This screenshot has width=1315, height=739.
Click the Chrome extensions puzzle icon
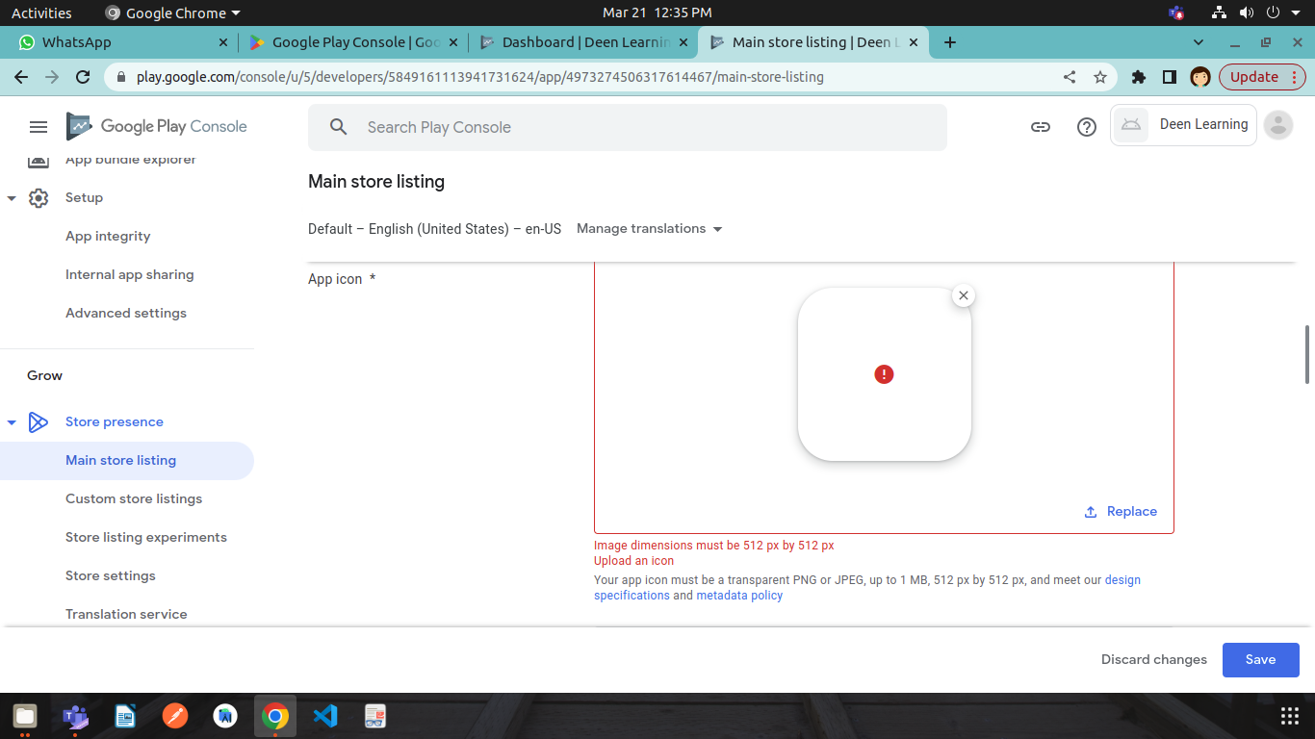point(1139,77)
